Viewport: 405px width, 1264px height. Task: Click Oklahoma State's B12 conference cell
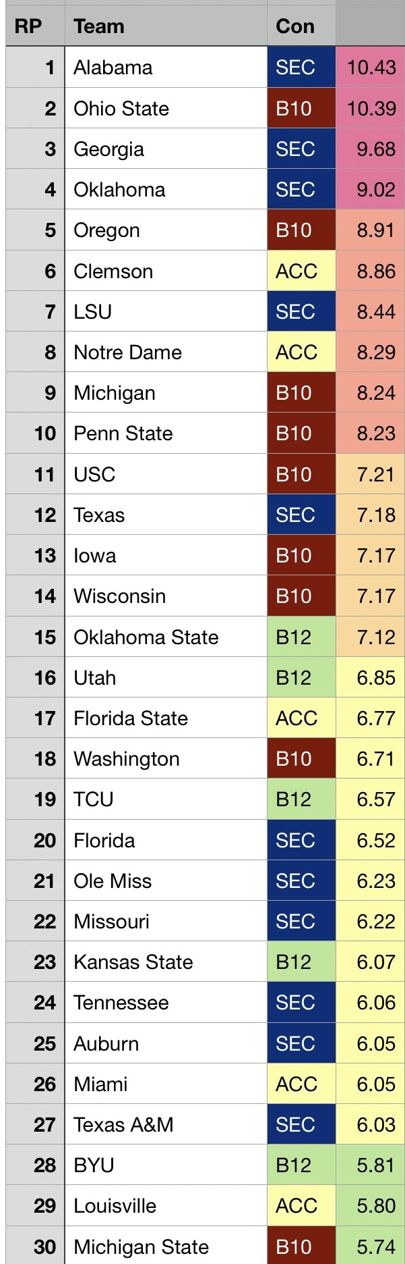301,637
